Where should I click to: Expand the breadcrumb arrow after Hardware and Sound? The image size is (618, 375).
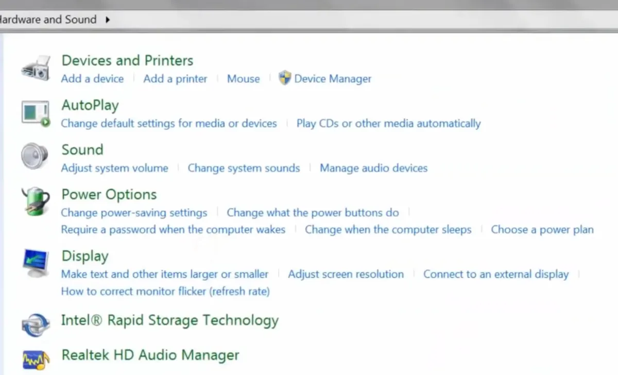[x=108, y=20]
